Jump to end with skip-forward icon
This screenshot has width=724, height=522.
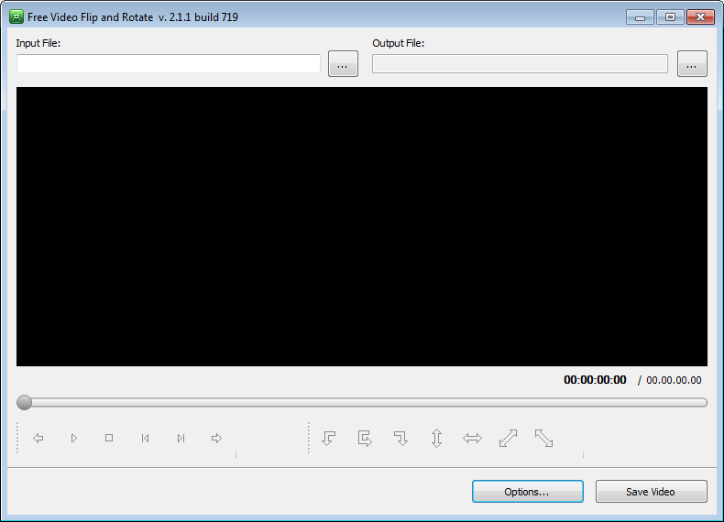[181, 438]
